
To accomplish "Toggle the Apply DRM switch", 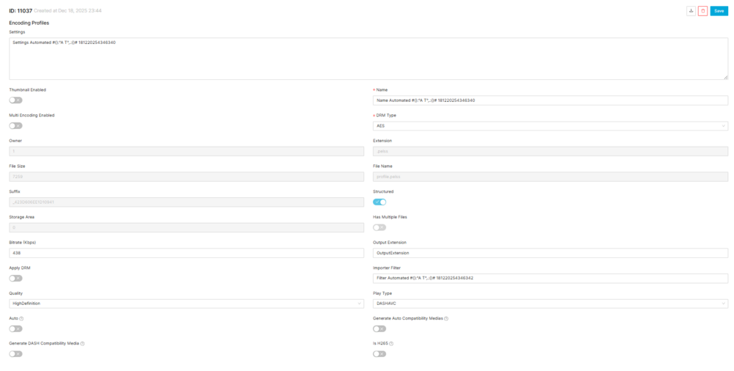I will click(15, 278).
